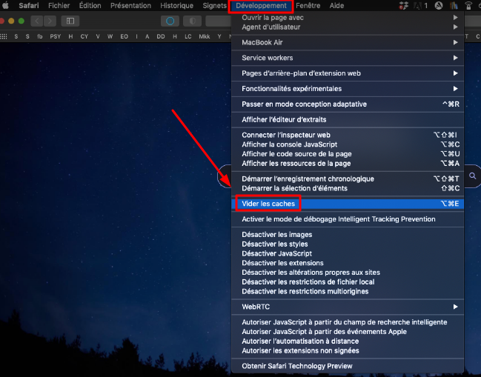
Task: Expand Pages d'arrière-plan d'extension web submenu
Action: pos(348,73)
